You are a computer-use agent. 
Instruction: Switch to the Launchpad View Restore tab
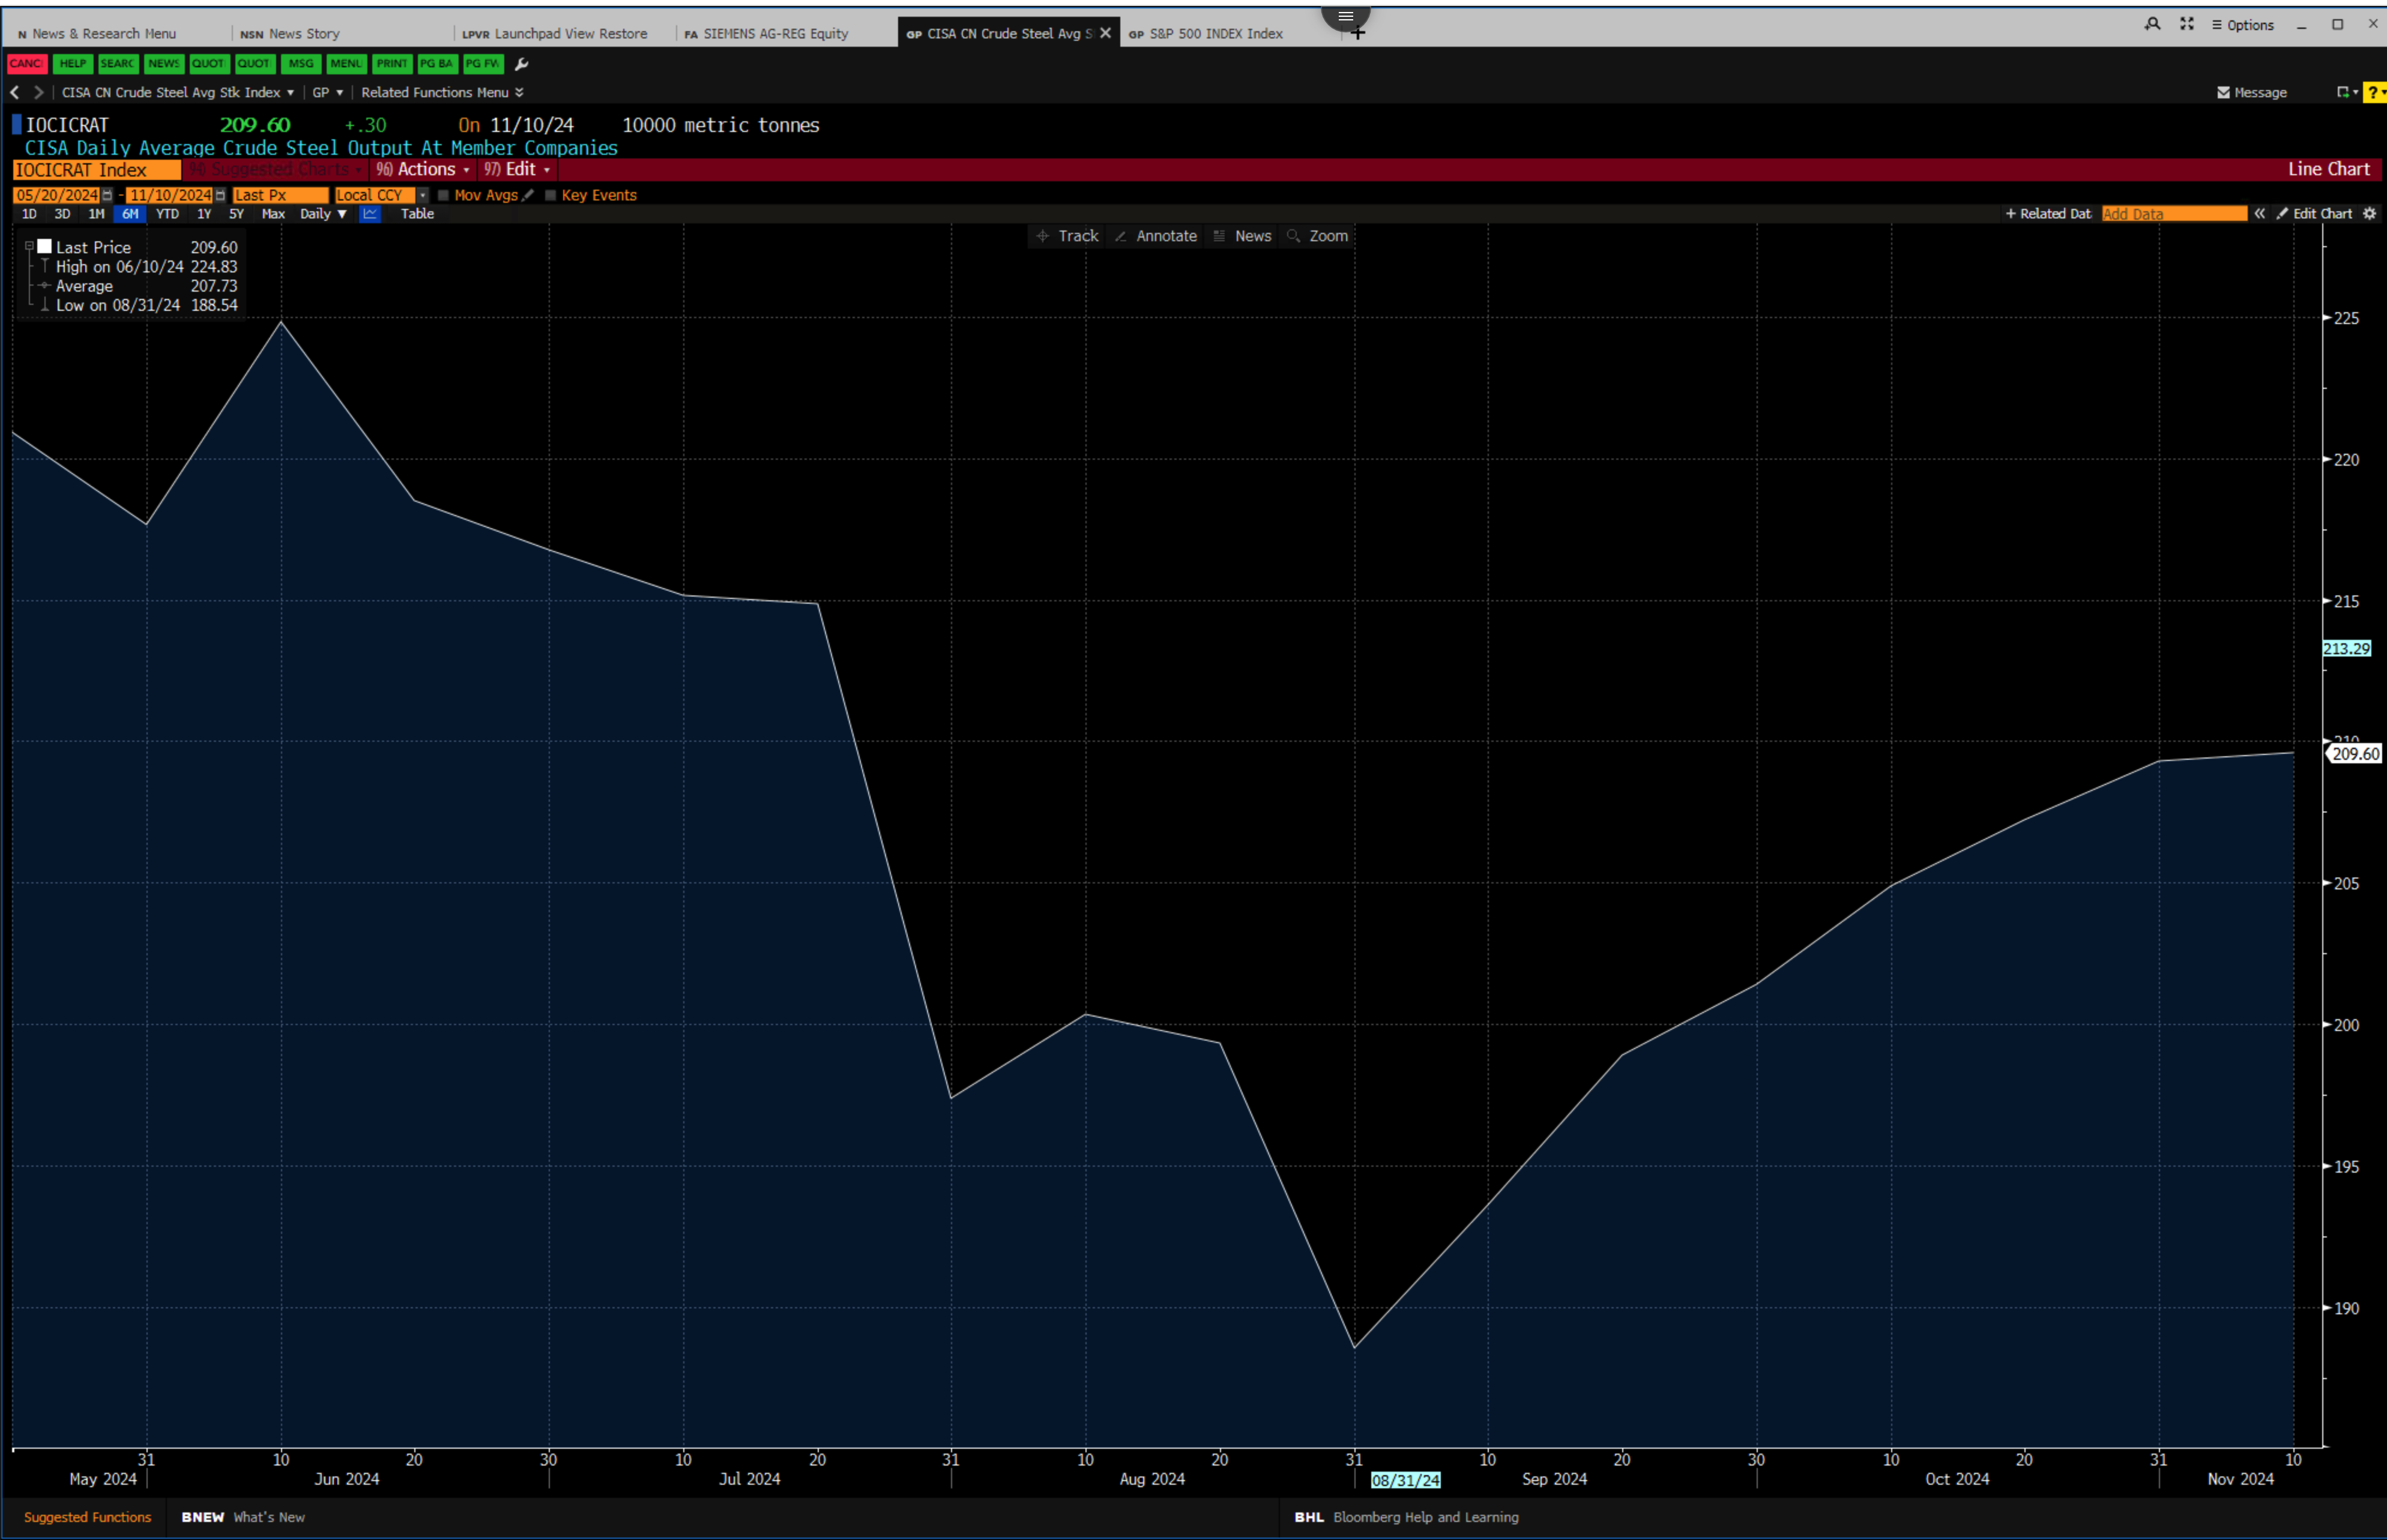[x=555, y=34]
